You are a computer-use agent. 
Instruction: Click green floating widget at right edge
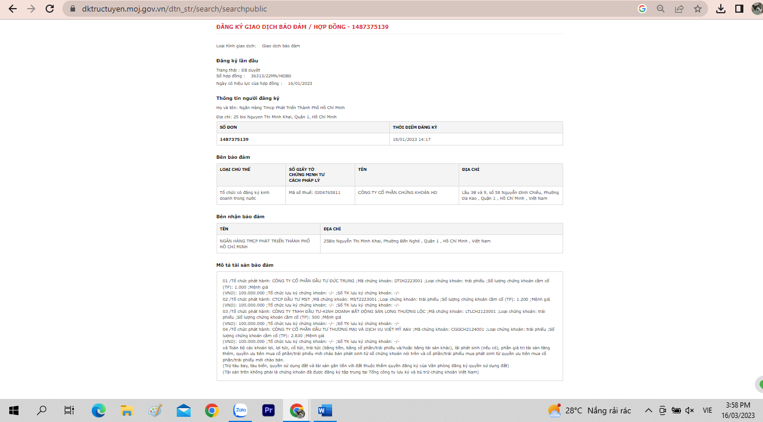coord(760,384)
